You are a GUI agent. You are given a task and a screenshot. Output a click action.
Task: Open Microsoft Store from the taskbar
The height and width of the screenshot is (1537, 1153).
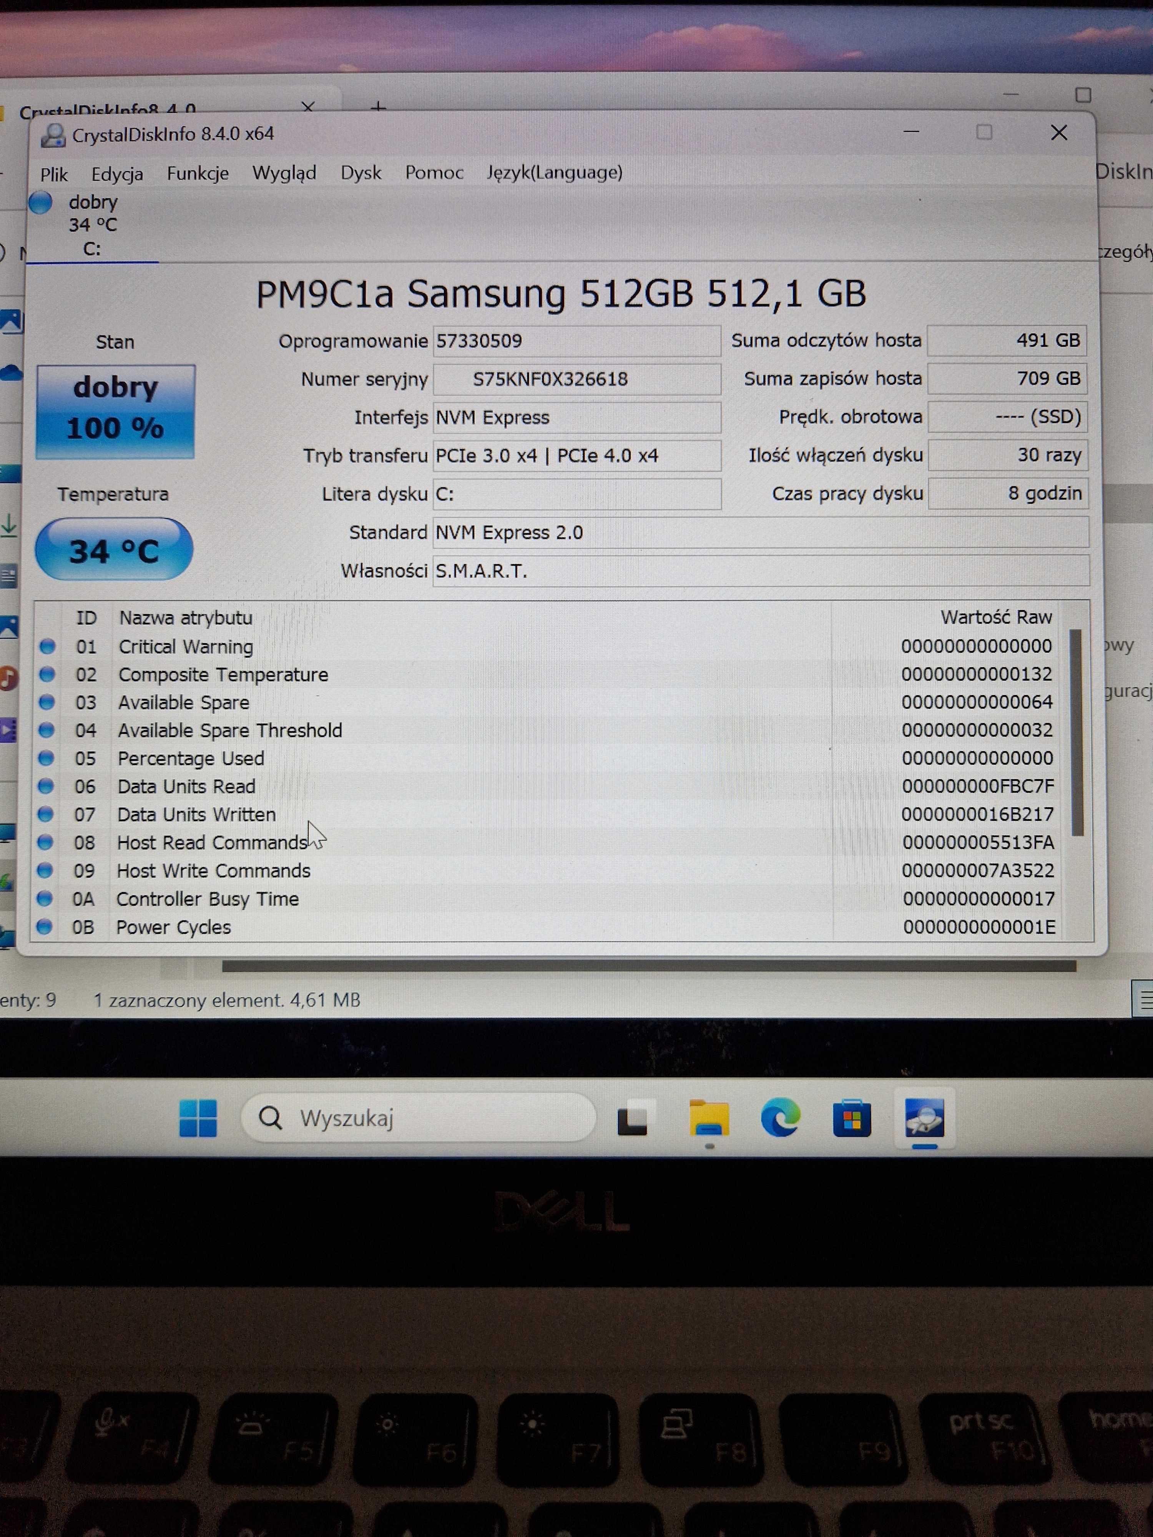point(852,1119)
